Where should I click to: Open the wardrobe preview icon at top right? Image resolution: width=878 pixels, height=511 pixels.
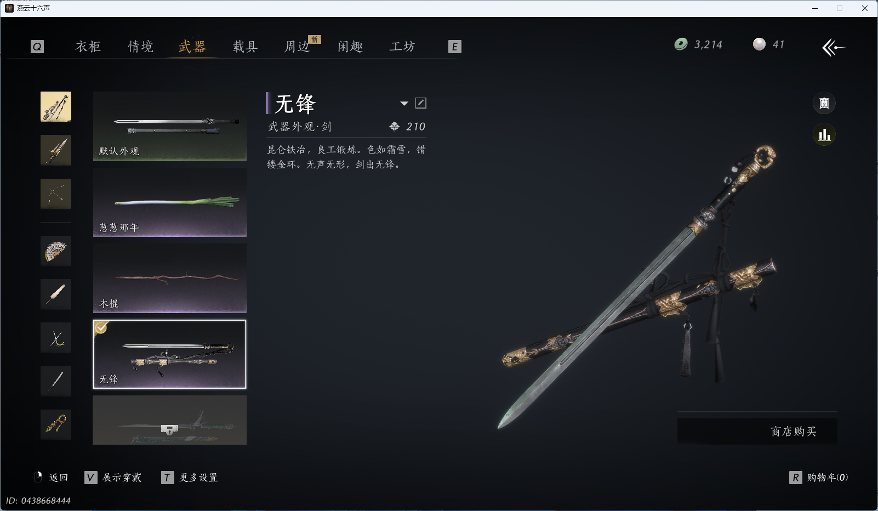click(x=824, y=103)
